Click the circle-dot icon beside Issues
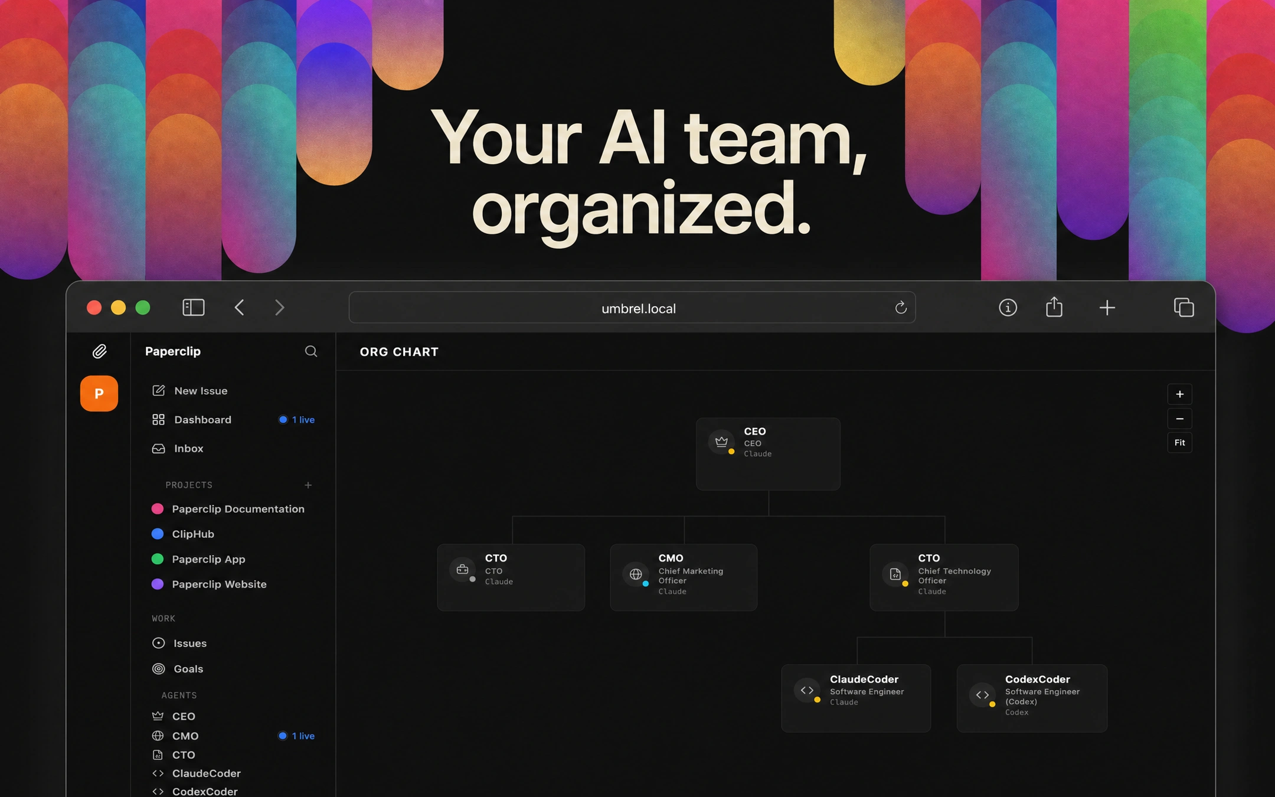This screenshot has width=1275, height=797. tap(158, 643)
